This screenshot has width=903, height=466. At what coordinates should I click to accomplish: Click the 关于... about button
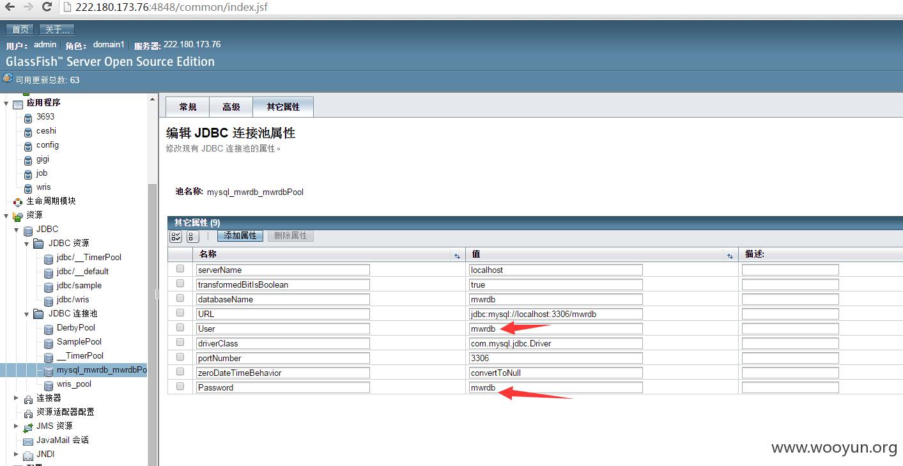point(57,29)
